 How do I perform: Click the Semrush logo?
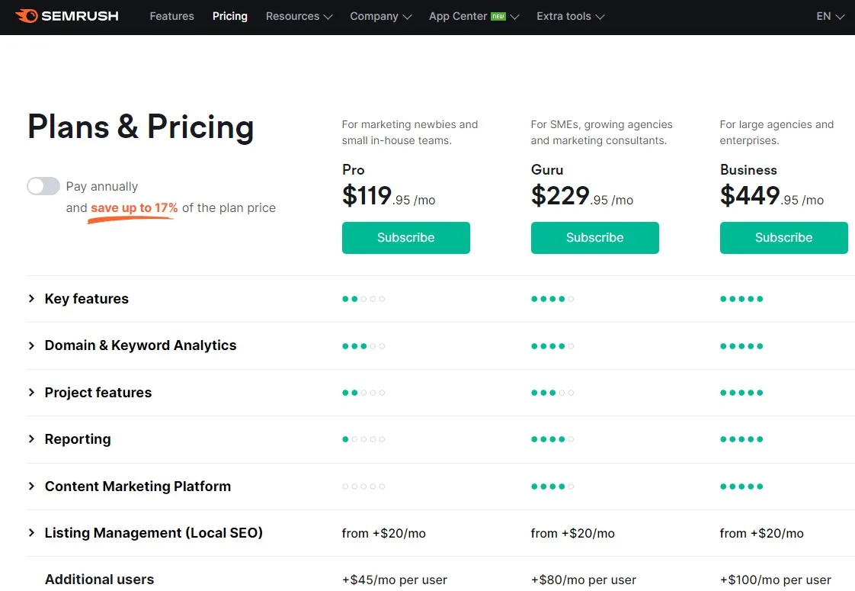pos(66,16)
